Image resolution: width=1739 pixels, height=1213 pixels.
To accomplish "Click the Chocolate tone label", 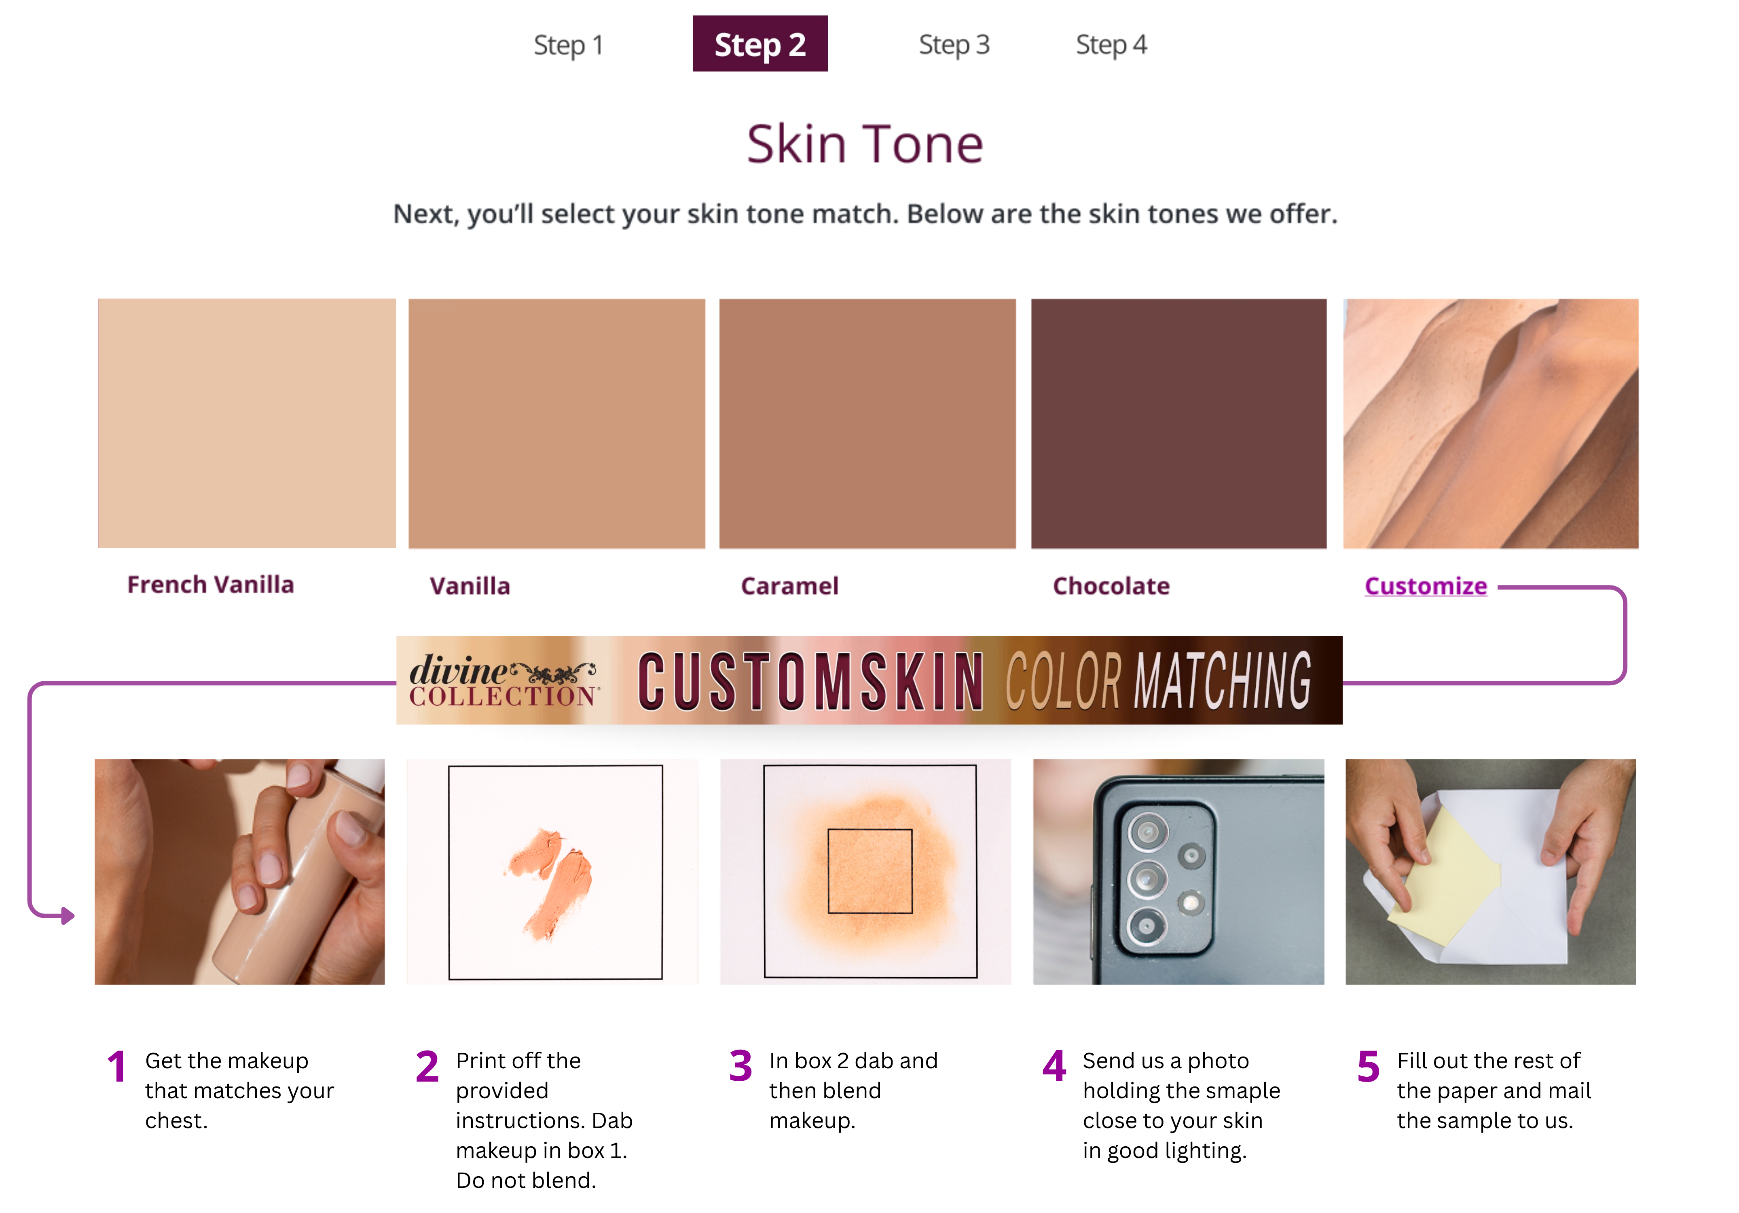I will click(1111, 585).
